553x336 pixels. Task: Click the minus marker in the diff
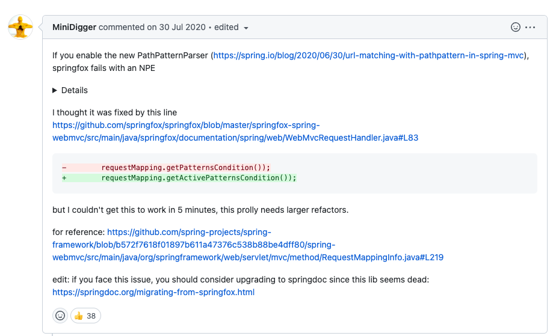[64, 167]
